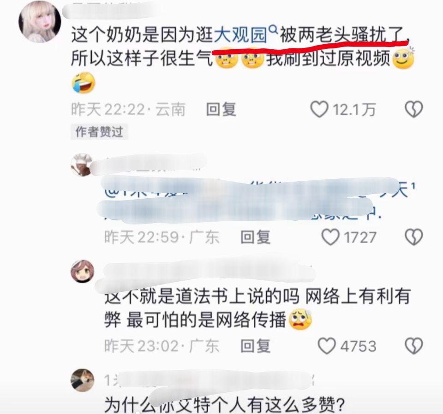The width and height of the screenshot is (443, 414).
Task: Tap the comment asking 为什么…这么多赞
Action: (x=225, y=404)
